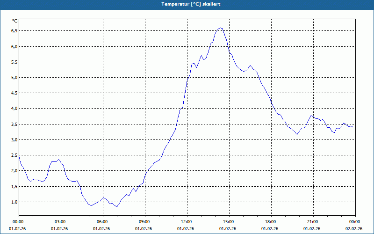This screenshot has height=234, width=374.
Task: Click the 1,0 y-axis label
Action: click(x=14, y=202)
